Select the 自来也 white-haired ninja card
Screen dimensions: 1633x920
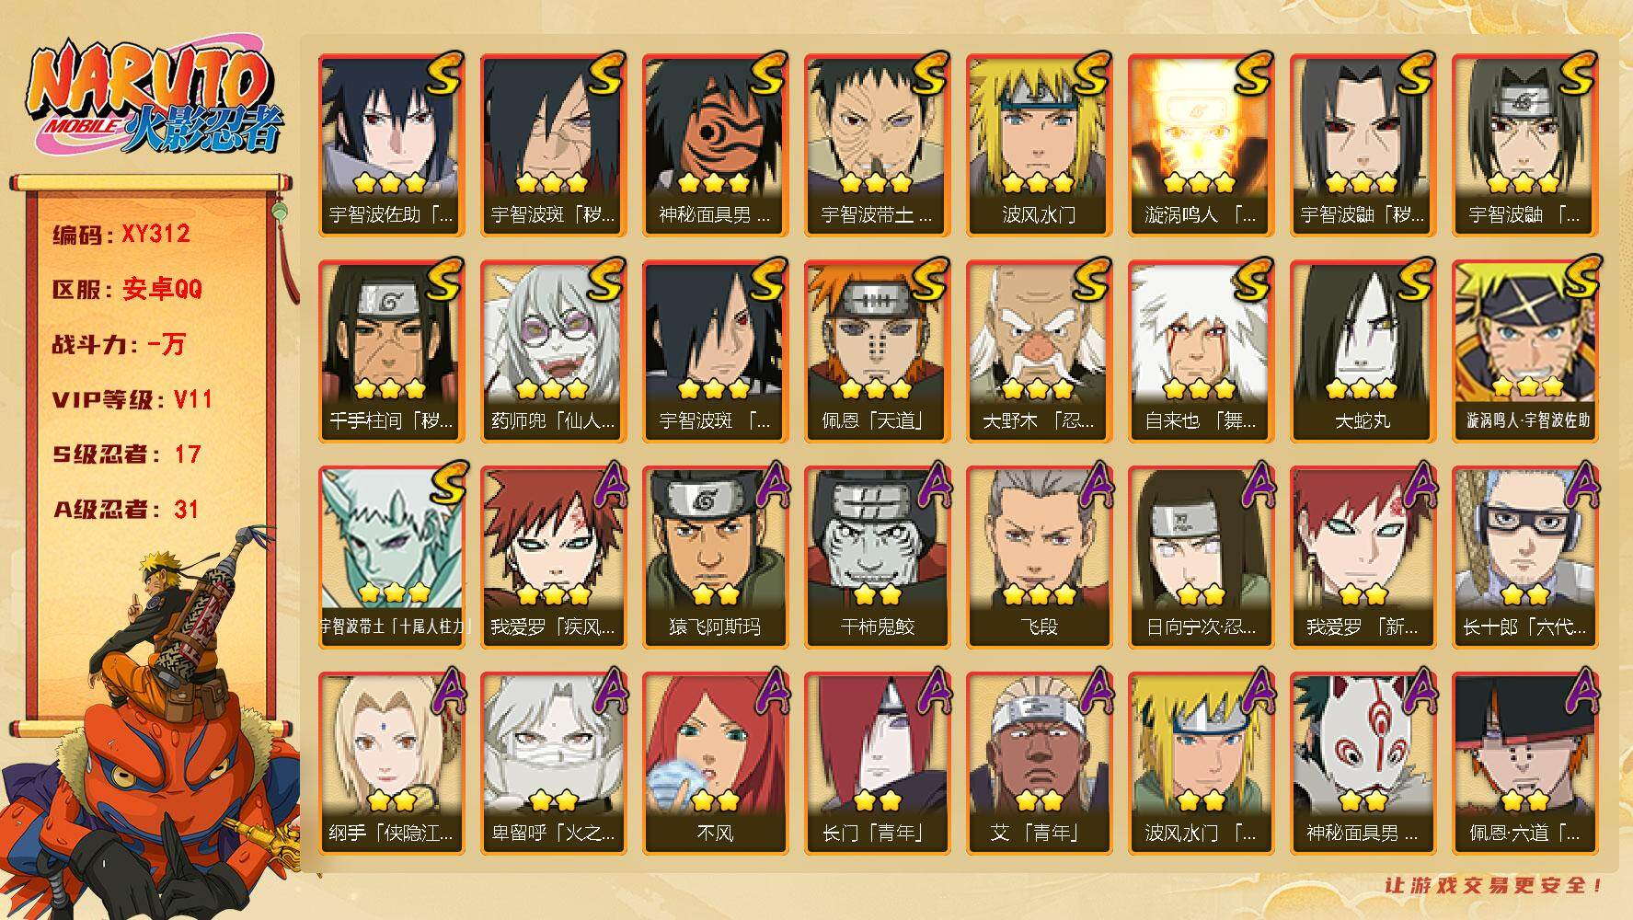pos(1201,351)
